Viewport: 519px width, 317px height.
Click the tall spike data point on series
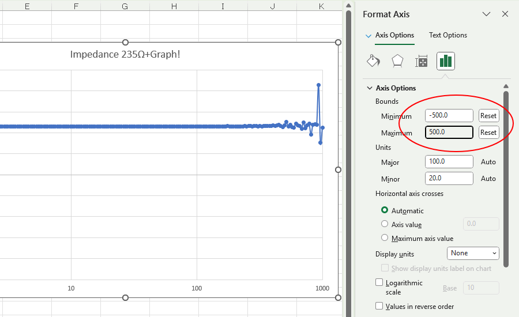318,85
